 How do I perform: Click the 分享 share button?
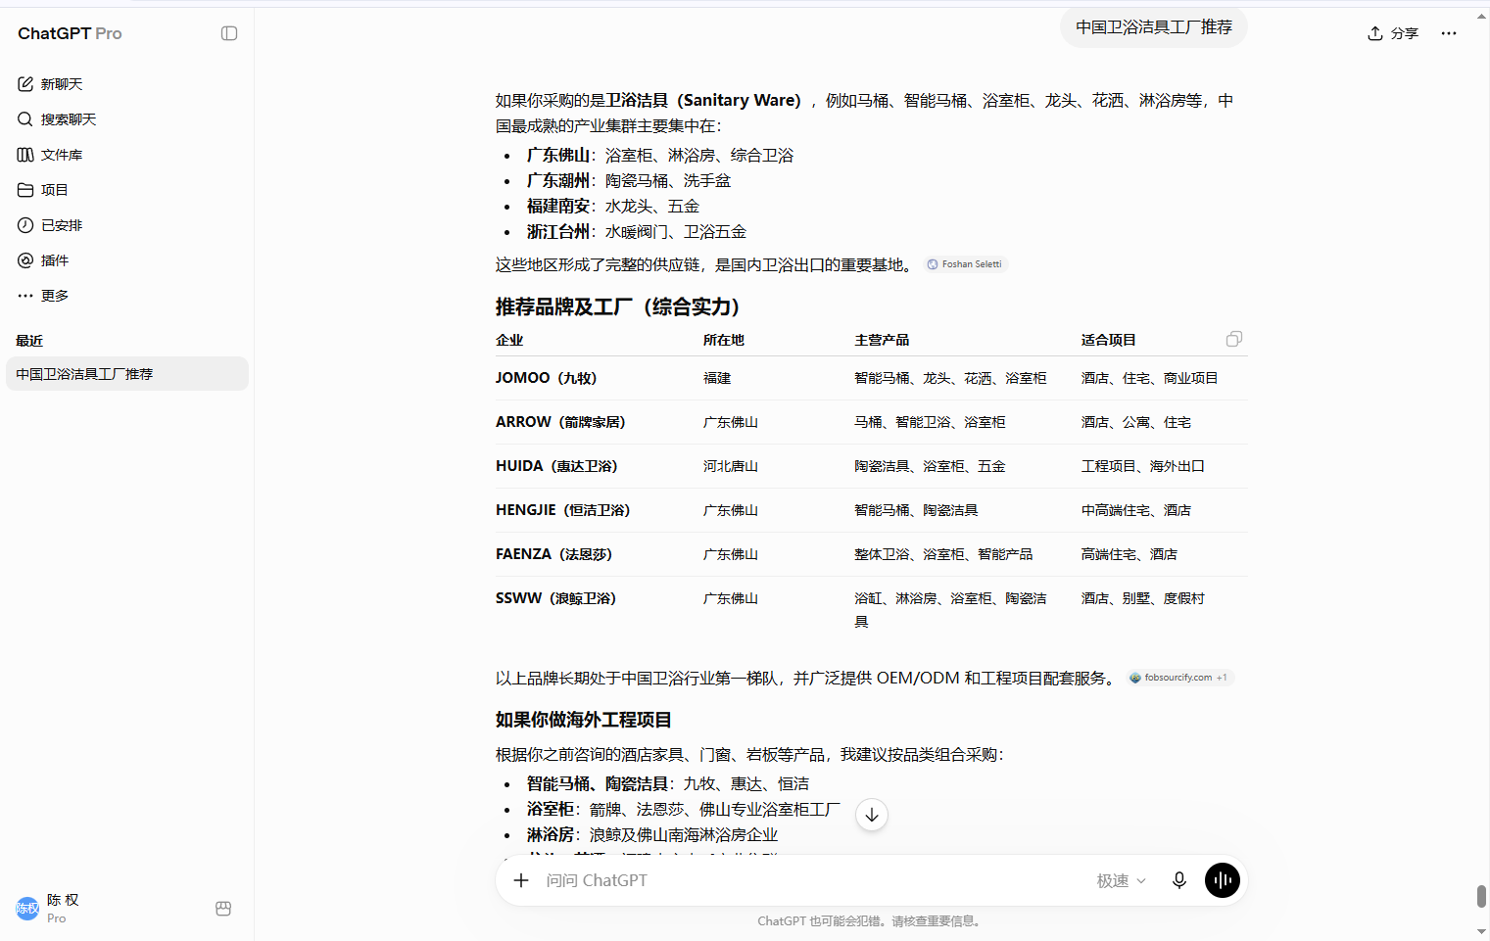tap(1393, 33)
